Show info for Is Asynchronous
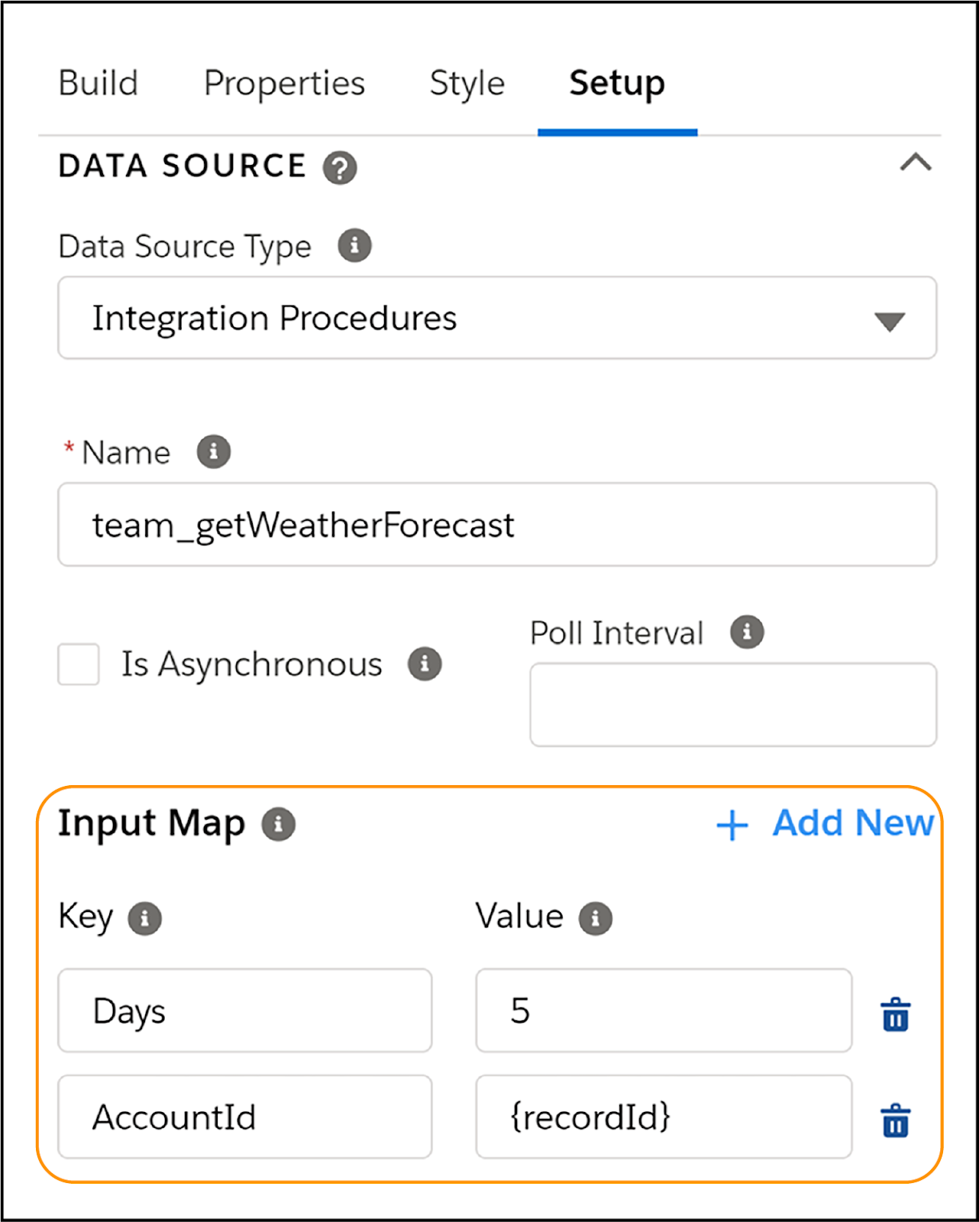 click(425, 664)
